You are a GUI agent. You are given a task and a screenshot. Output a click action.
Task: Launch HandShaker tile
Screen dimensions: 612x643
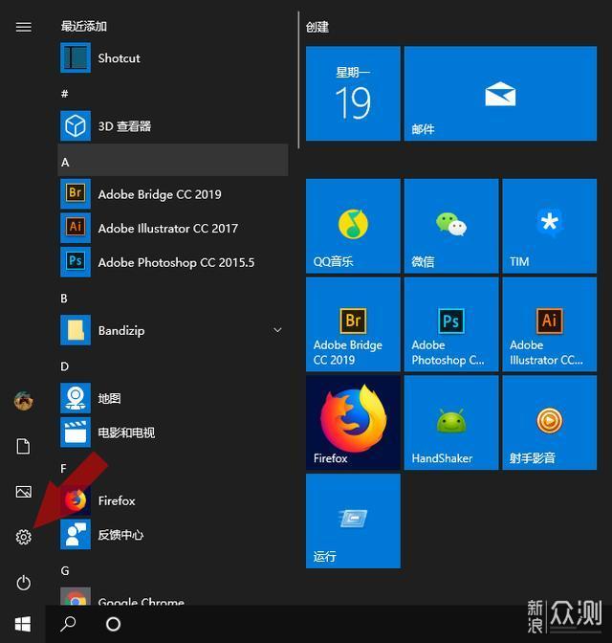451,423
